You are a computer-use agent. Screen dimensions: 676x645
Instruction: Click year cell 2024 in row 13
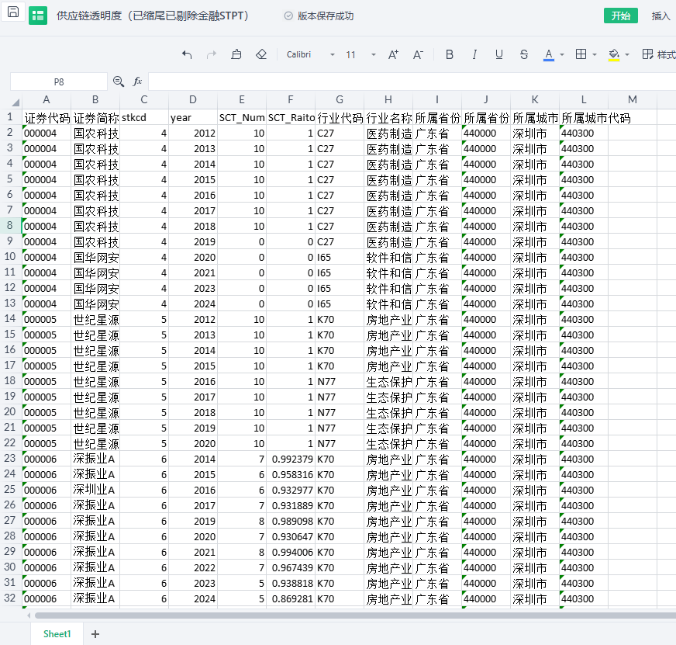coord(193,304)
